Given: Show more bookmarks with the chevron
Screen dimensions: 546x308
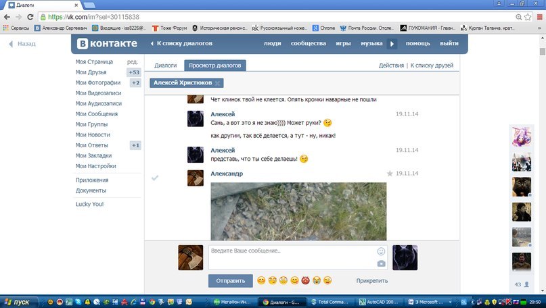Looking at the screenshot, I should [539, 28].
